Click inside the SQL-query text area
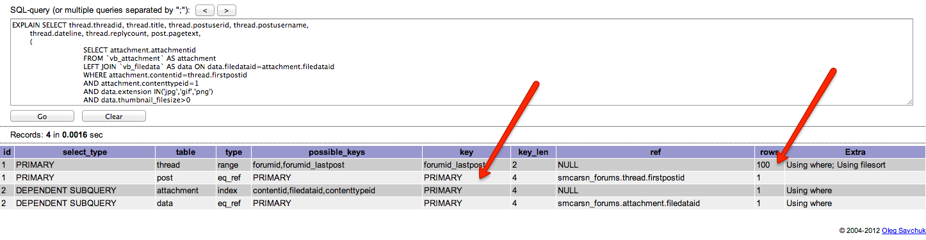Screen dimensions: 926x240 tap(462, 62)
